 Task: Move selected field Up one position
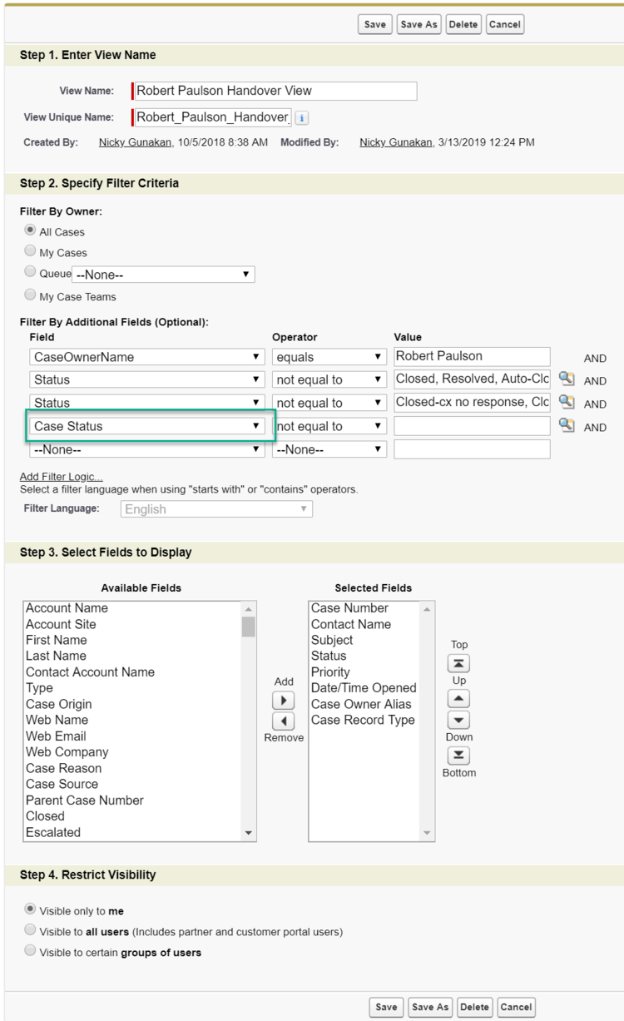[458, 697]
